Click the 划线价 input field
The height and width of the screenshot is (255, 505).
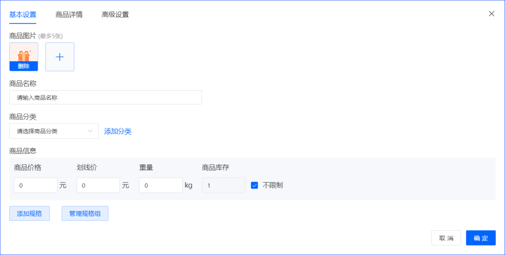pyautogui.click(x=98, y=185)
